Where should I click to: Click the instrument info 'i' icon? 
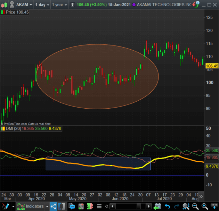coord(72,5)
